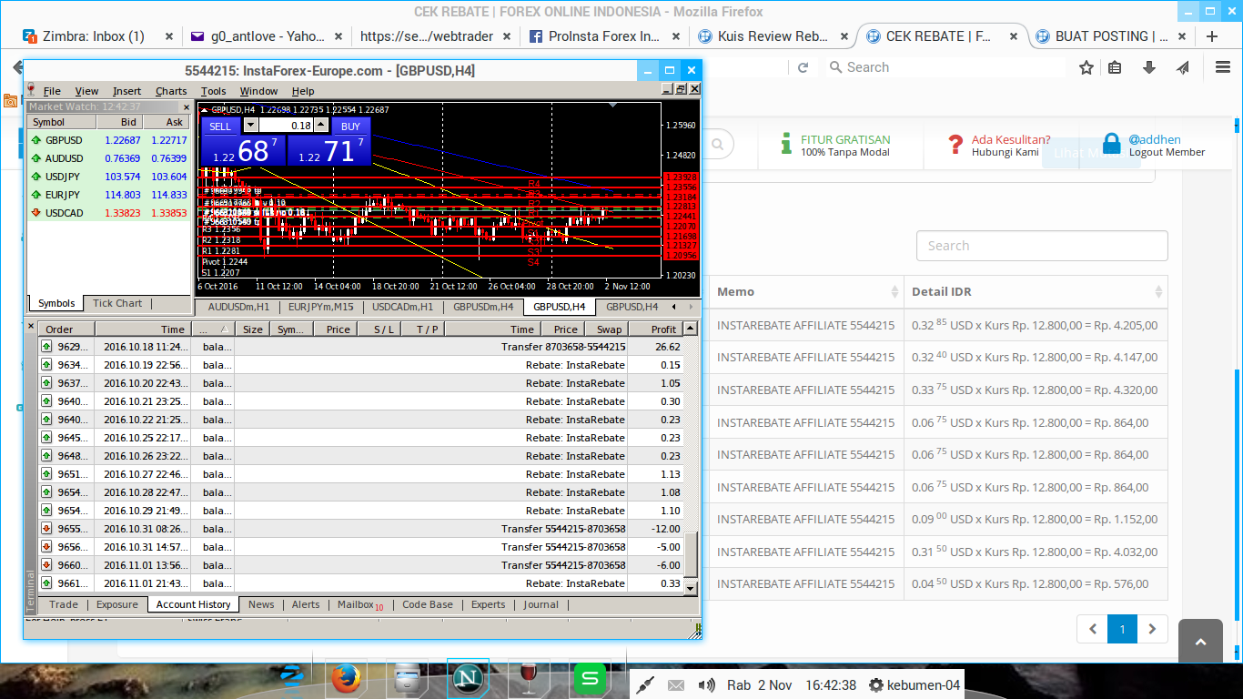
Task: Open the Exposure tab in Terminal
Action: pos(117,604)
